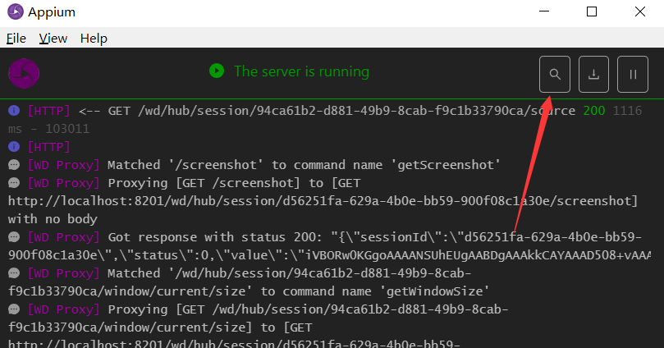
Task: Click the Appium title bar app icon
Action: [x=16, y=11]
